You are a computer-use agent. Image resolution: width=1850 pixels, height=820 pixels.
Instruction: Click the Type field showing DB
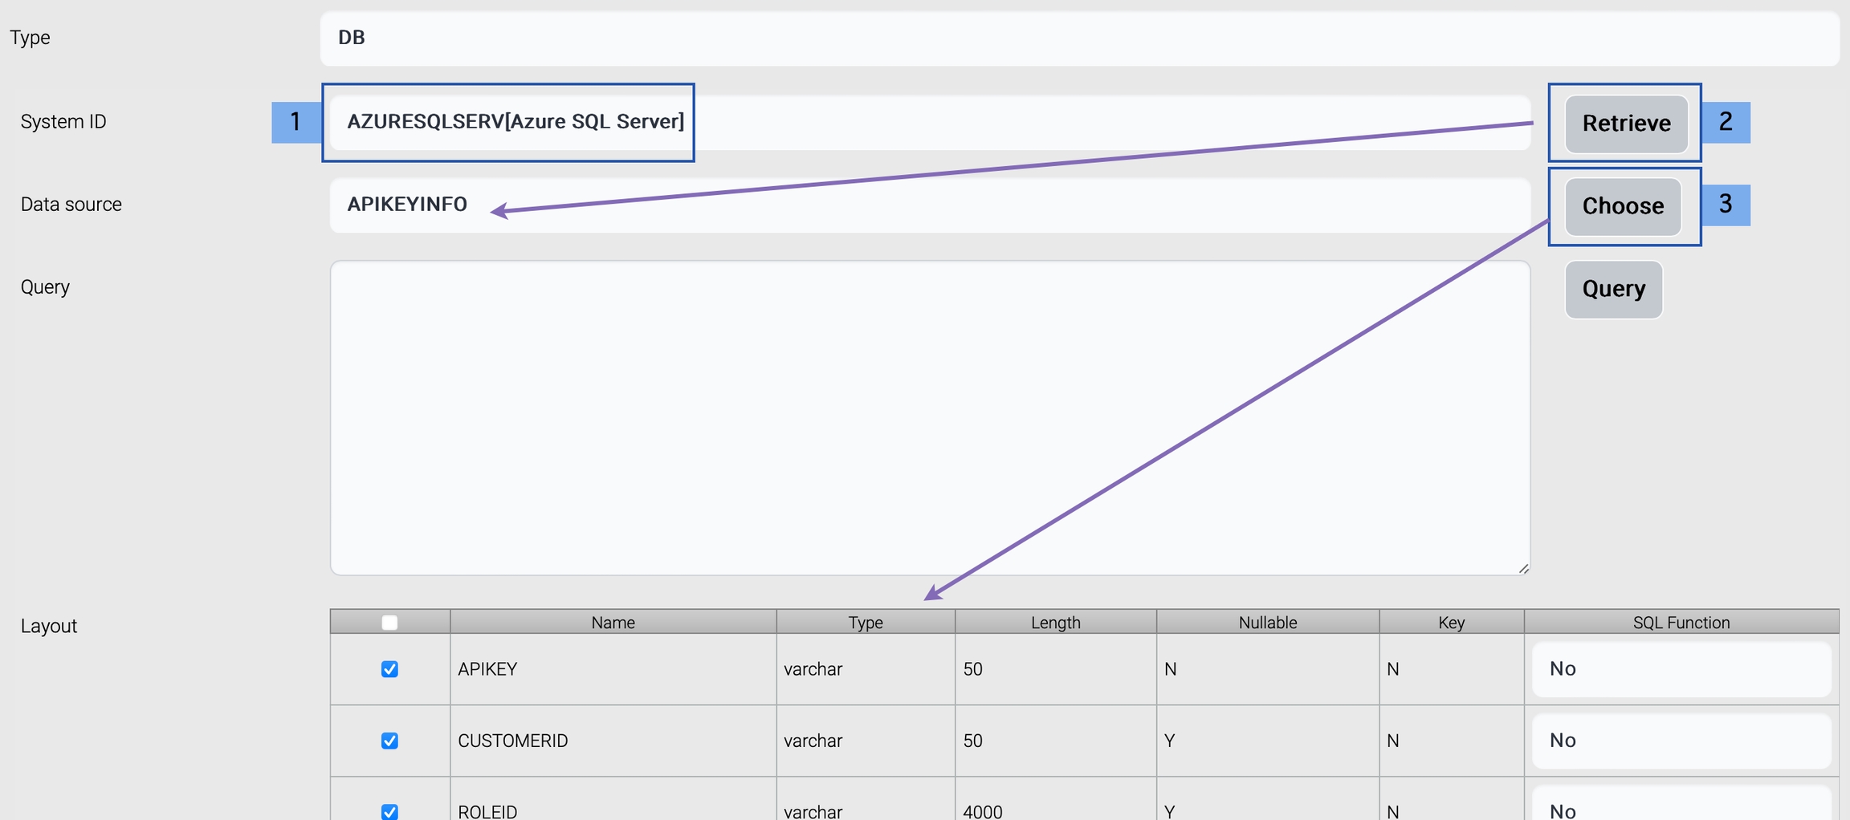click(x=1079, y=38)
